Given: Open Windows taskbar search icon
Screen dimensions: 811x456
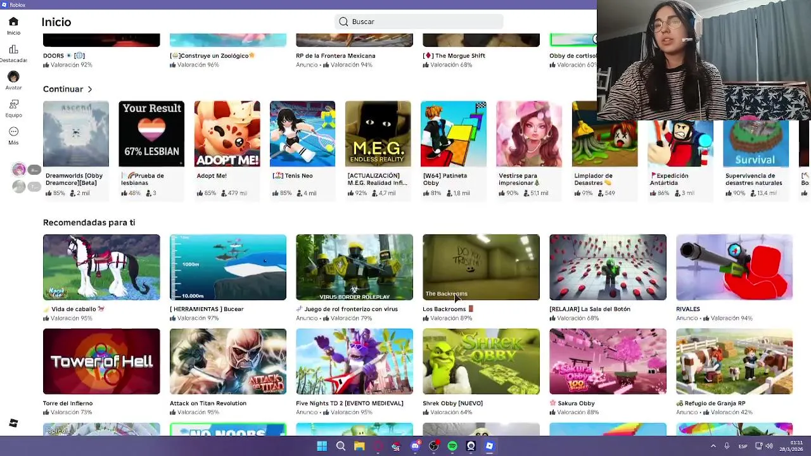Looking at the screenshot, I should pyautogui.click(x=340, y=446).
